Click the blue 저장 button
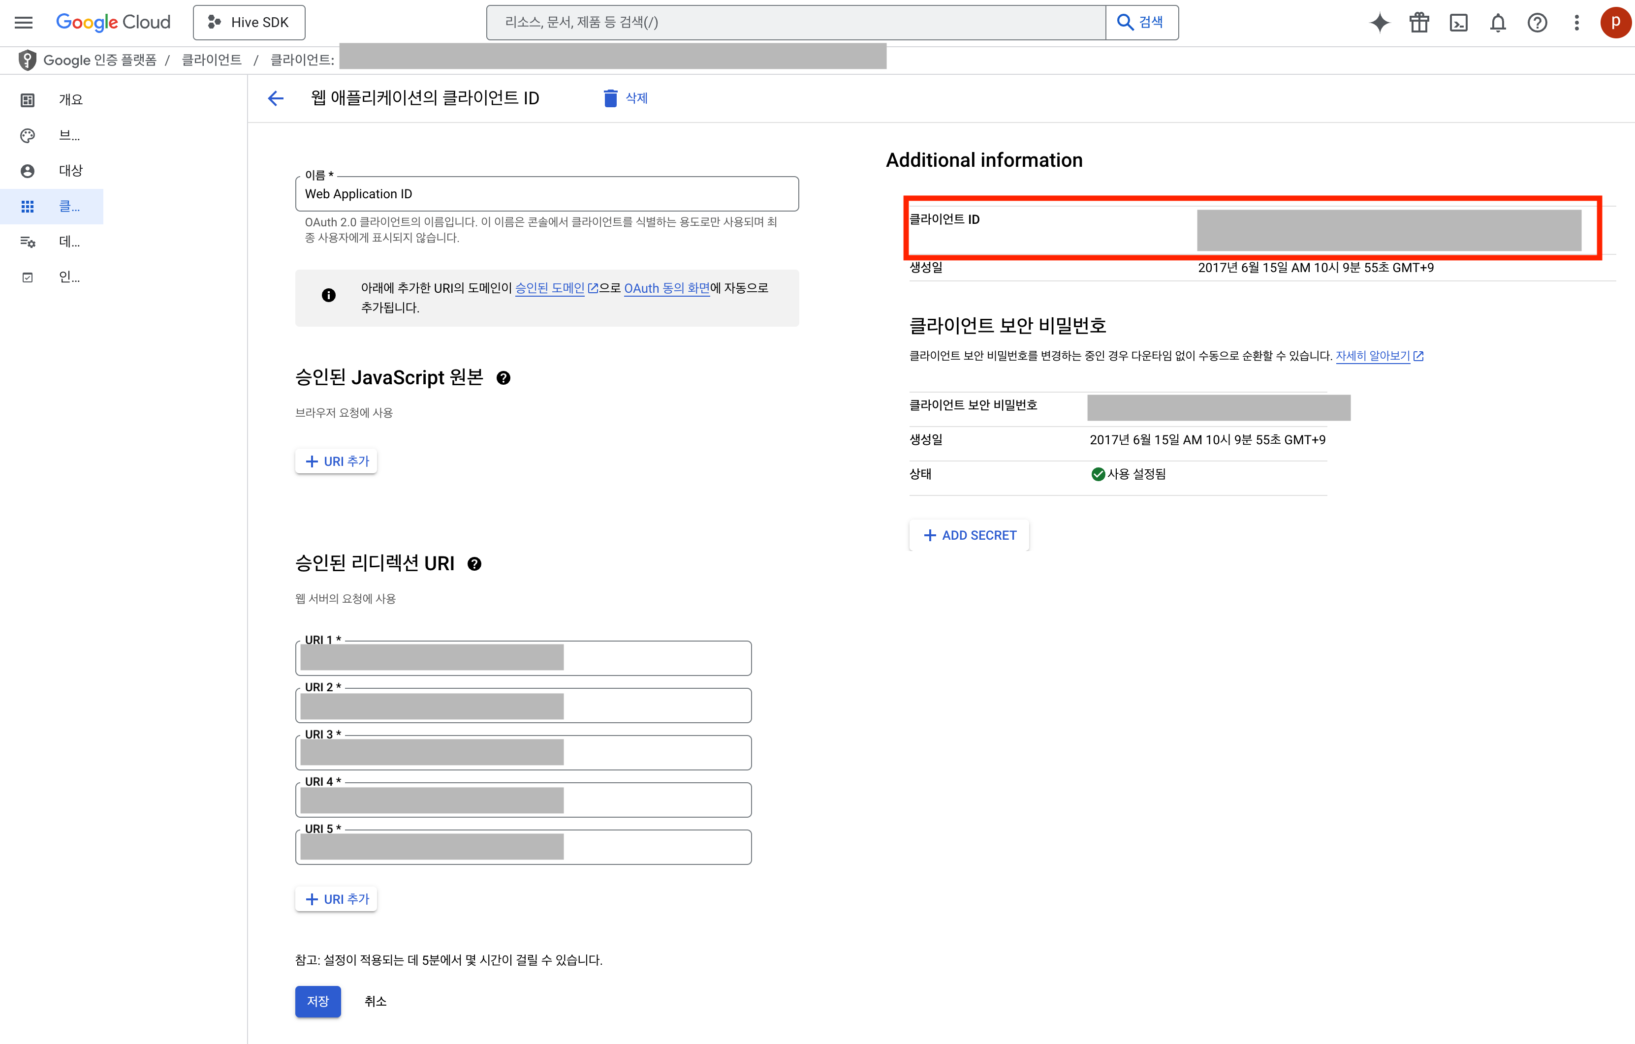Screen dimensions: 1635x1044 click(x=318, y=1001)
